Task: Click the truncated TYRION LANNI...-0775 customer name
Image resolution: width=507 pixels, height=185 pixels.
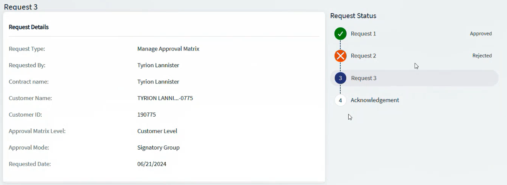Action: [165, 98]
